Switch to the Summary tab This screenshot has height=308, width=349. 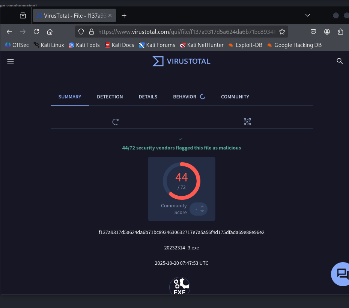pyautogui.click(x=70, y=97)
